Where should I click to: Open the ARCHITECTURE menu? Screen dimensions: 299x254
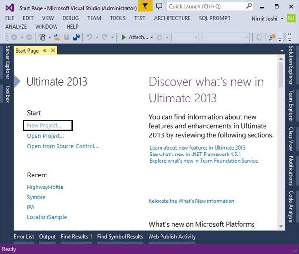(x=172, y=18)
